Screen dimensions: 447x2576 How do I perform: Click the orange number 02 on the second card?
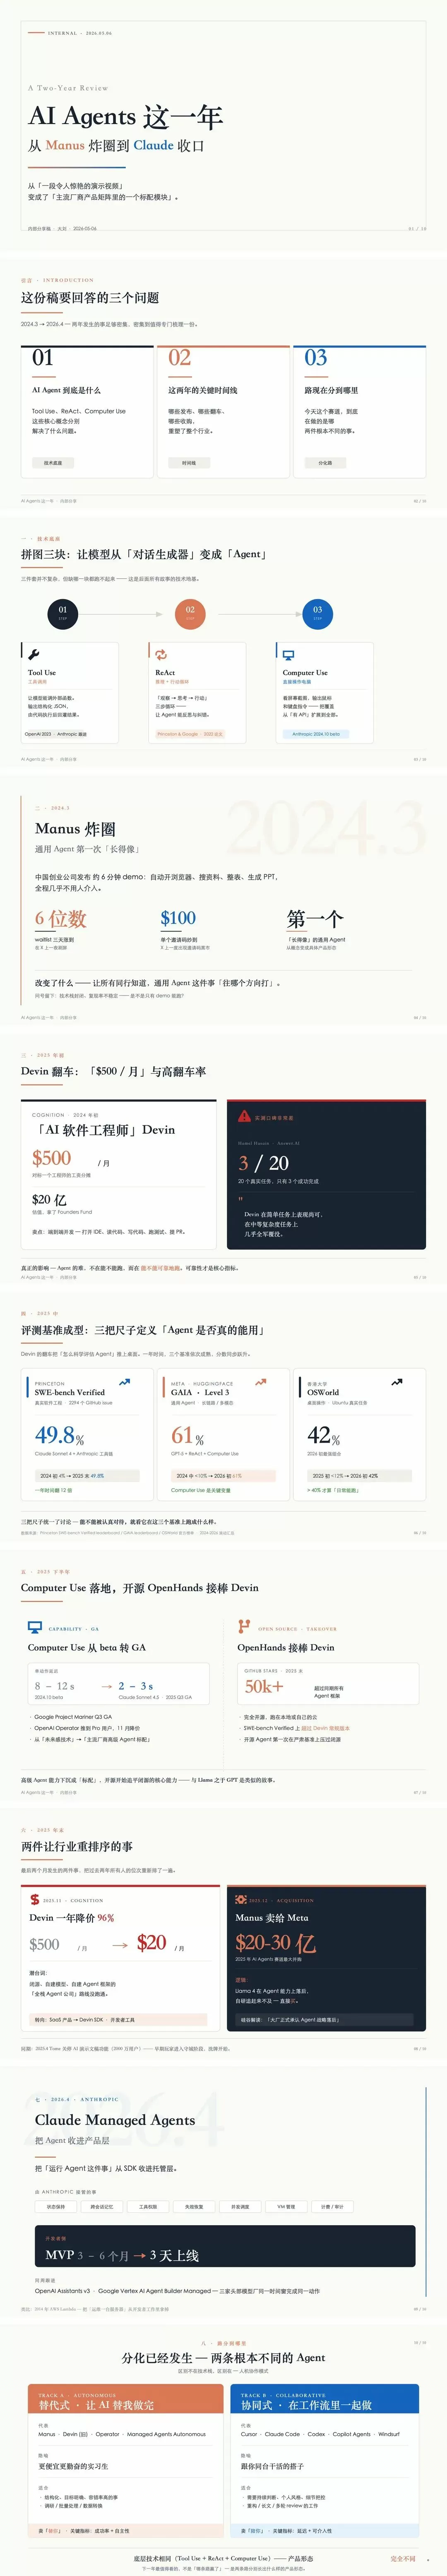180,358
